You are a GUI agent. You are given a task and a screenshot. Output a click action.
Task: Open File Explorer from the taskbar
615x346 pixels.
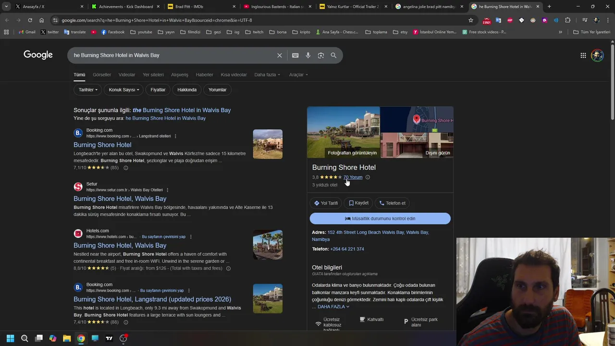67,338
